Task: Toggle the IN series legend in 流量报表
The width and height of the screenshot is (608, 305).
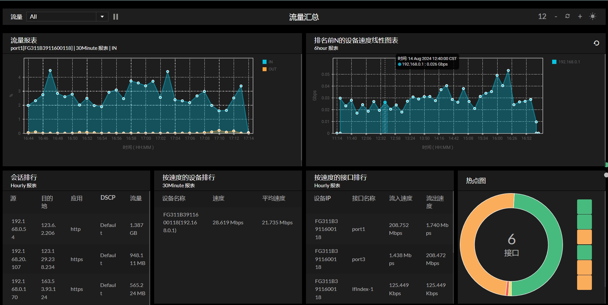Action: 268,62
